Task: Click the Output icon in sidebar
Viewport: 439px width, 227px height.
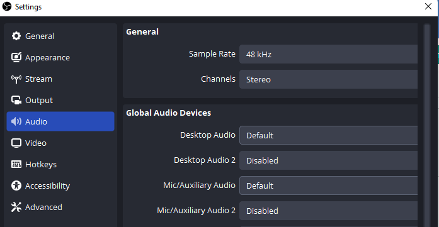Action: coord(16,100)
